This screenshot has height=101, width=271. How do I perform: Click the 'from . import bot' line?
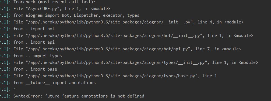pyautogui.click(x=34, y=29)
